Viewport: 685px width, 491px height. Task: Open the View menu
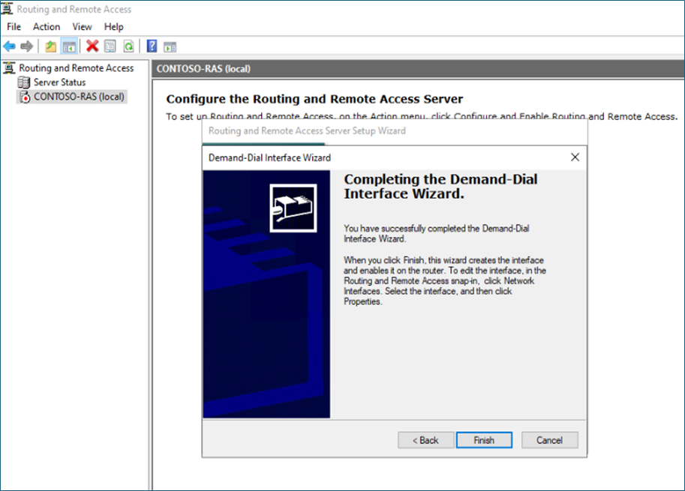[x=82, y=27]
